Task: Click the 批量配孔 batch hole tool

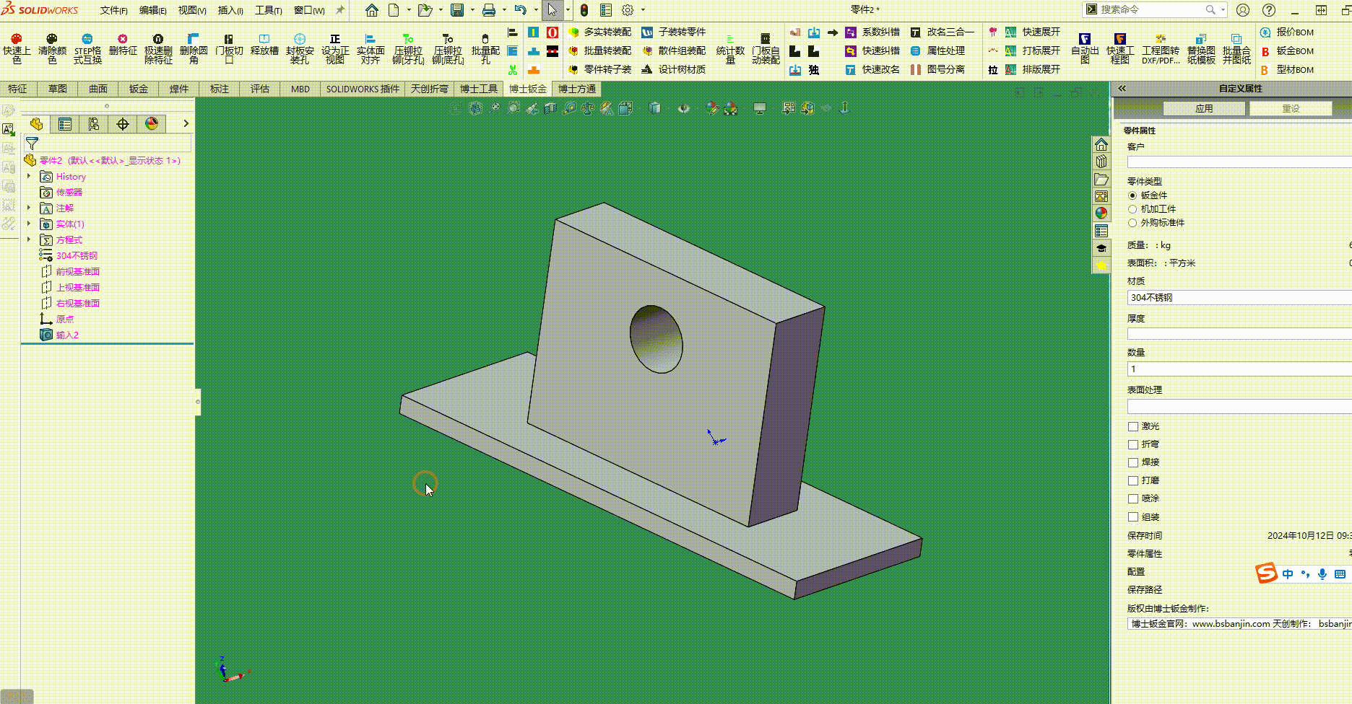Action: pyautogui.click(x=485, y=48)
